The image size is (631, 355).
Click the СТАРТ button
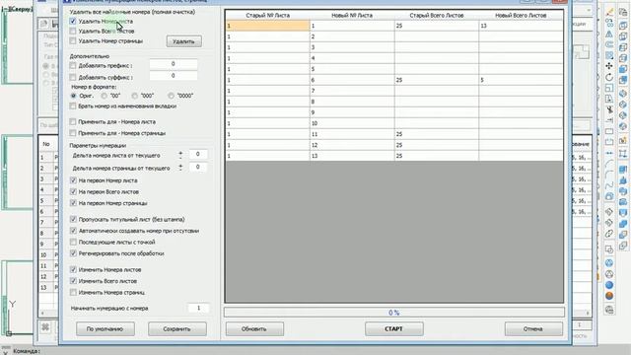[394, 328]
